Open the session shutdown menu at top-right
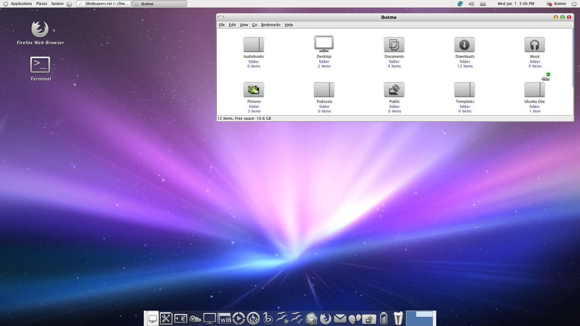580x326 pixels. point(574,3)
